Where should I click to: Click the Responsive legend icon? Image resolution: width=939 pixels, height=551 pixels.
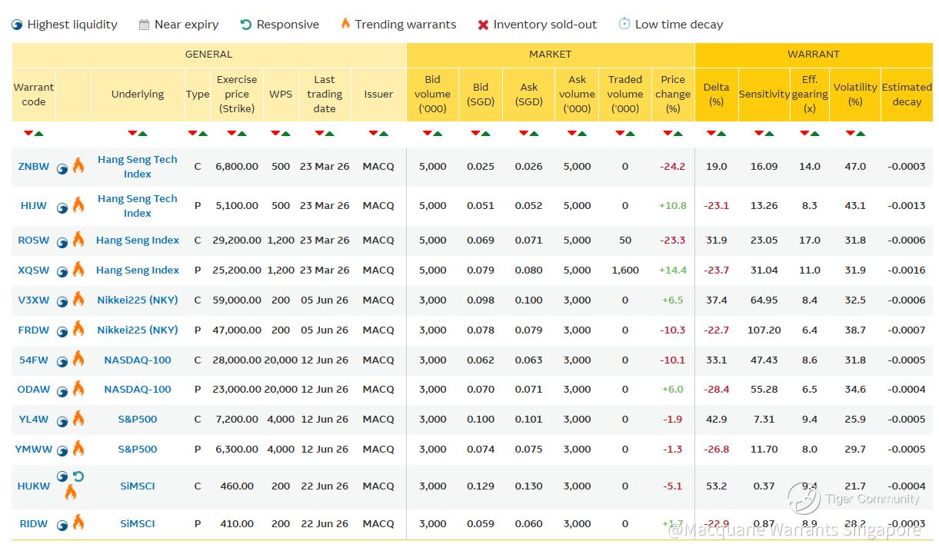(246, 25)
